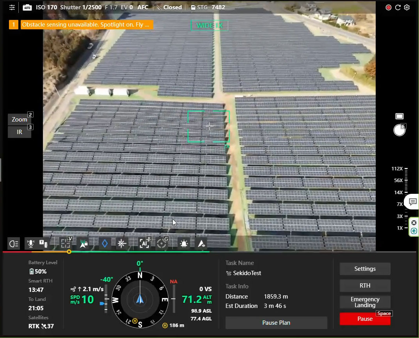The height and width of the screenshot is (338, 419).
Task: Click the aircraft look-at view icon
Action: pos(201,243)
